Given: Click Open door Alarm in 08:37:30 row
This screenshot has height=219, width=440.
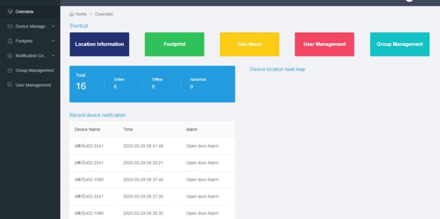Looking at the screenshot, I should coord(202,196).
